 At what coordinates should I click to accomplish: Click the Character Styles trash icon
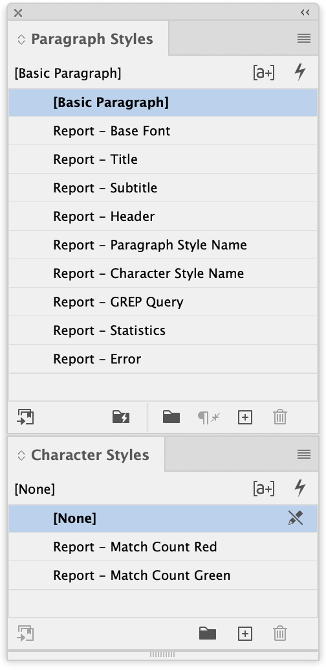tap(280, 633)
